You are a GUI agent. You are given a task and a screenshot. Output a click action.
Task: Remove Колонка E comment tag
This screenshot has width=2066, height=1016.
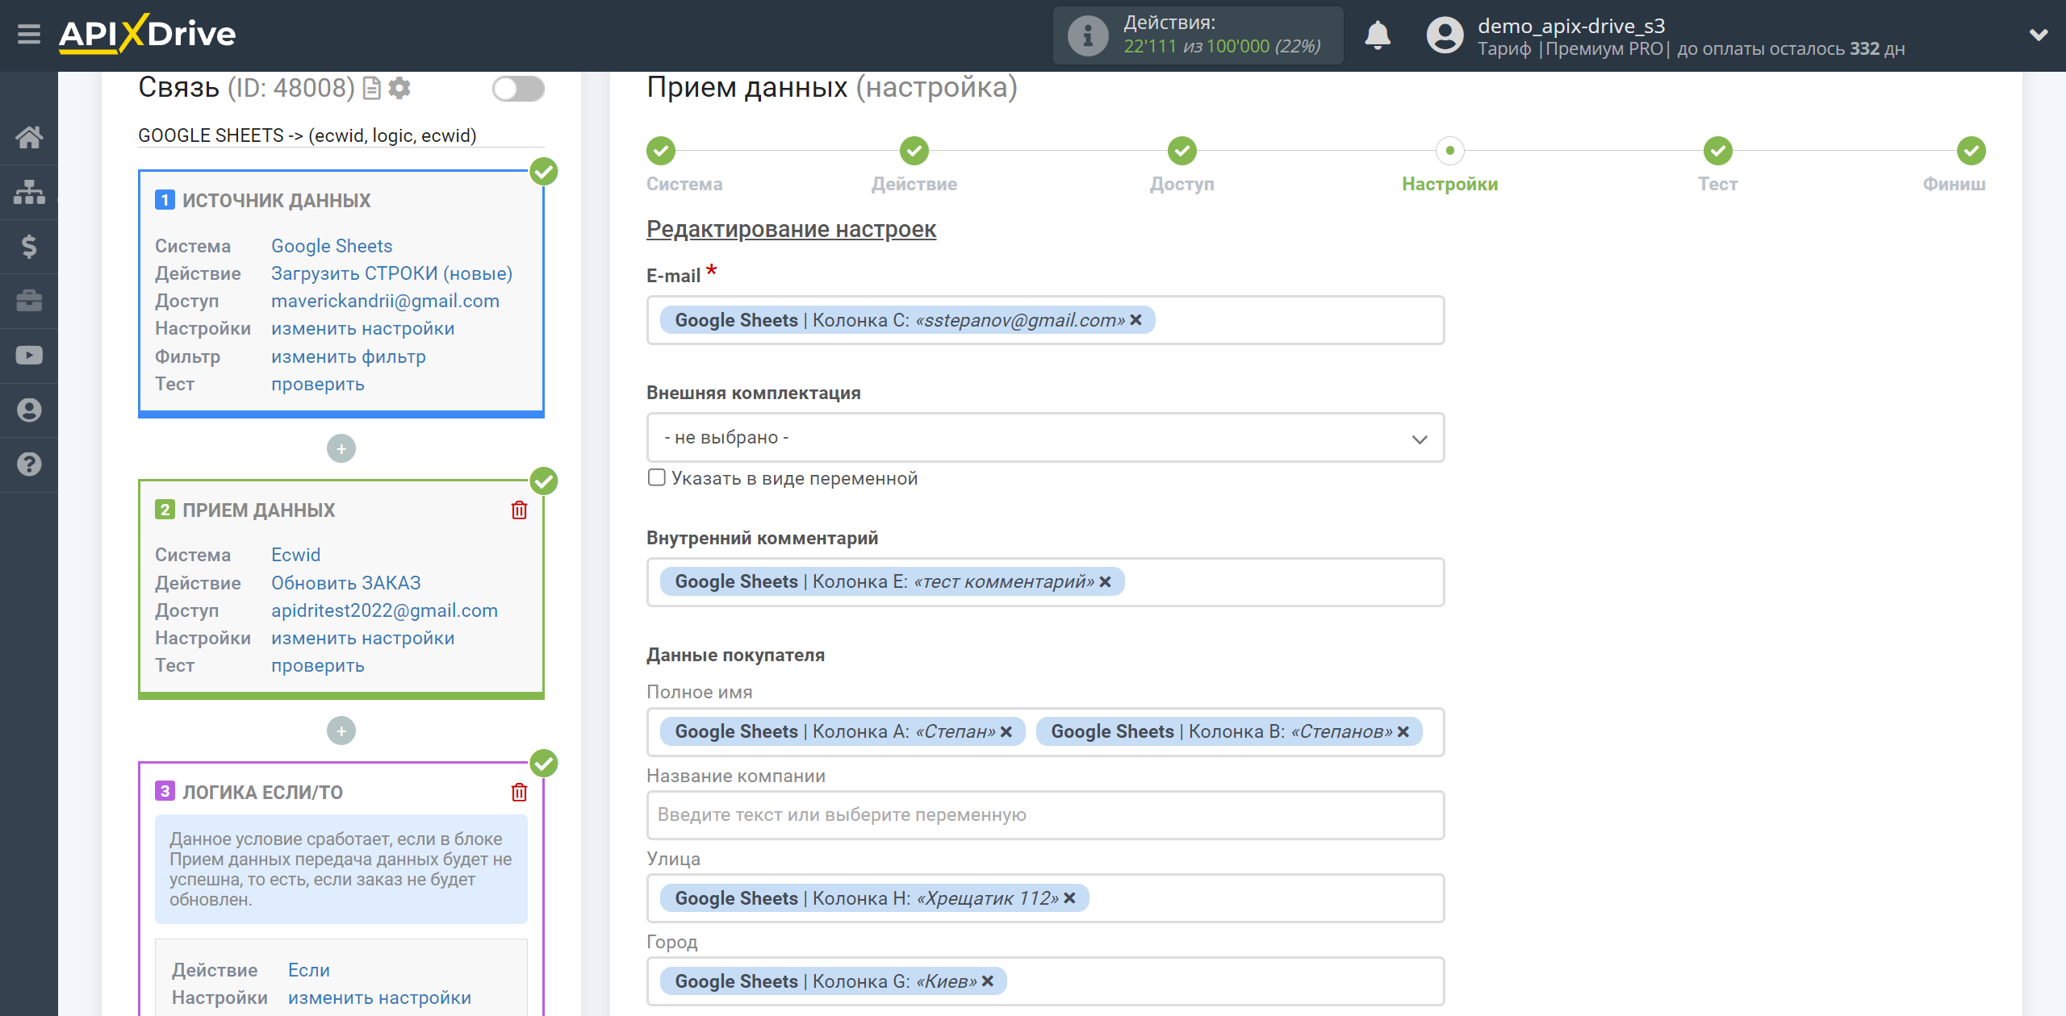pyautogui.click(x=1106, y=581)
